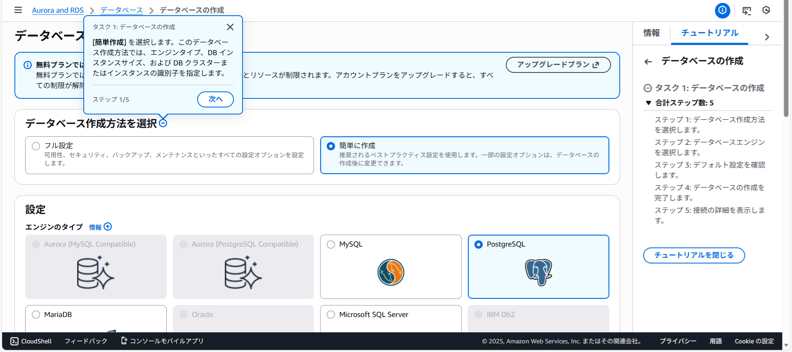Switch to the 情報 tab

651,33
